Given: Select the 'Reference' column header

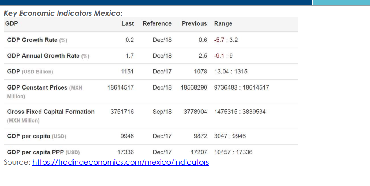Looking at the screenshot, I should (x=157, y=23).
